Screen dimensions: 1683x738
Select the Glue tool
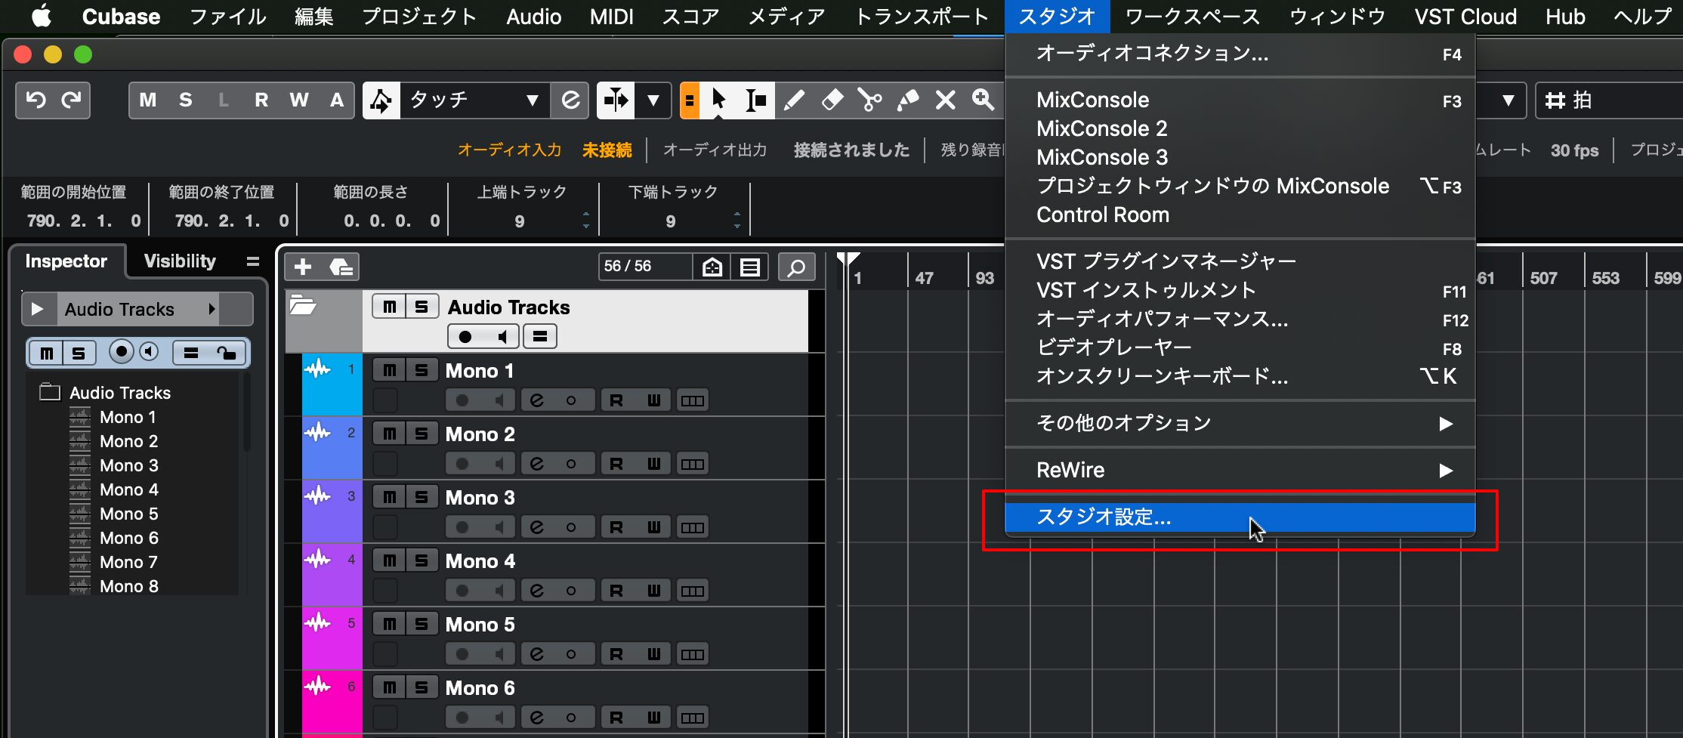coord(907,100)
